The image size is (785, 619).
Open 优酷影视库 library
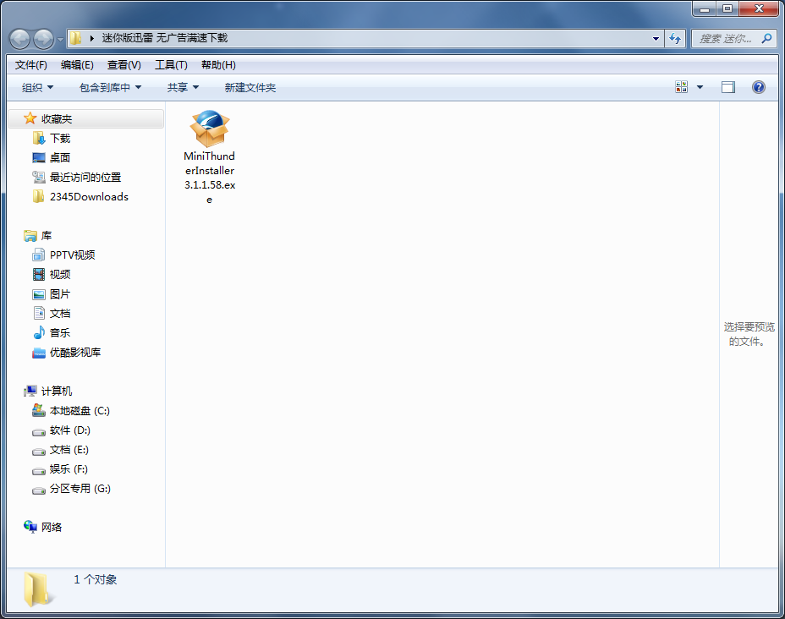[74, 352]
